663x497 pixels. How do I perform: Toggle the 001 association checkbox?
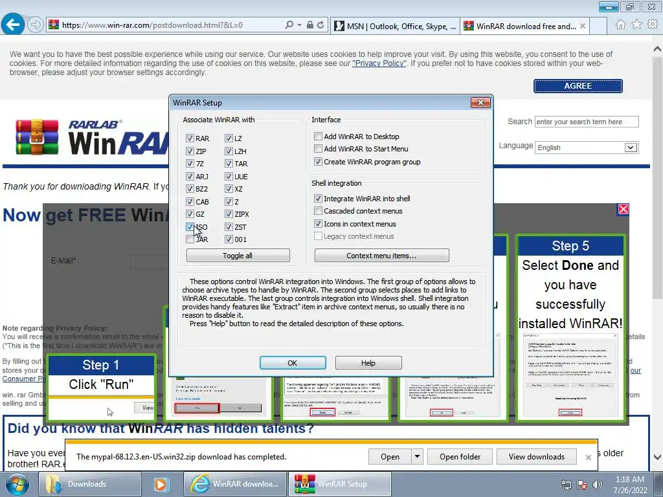(x=229, y=239)
